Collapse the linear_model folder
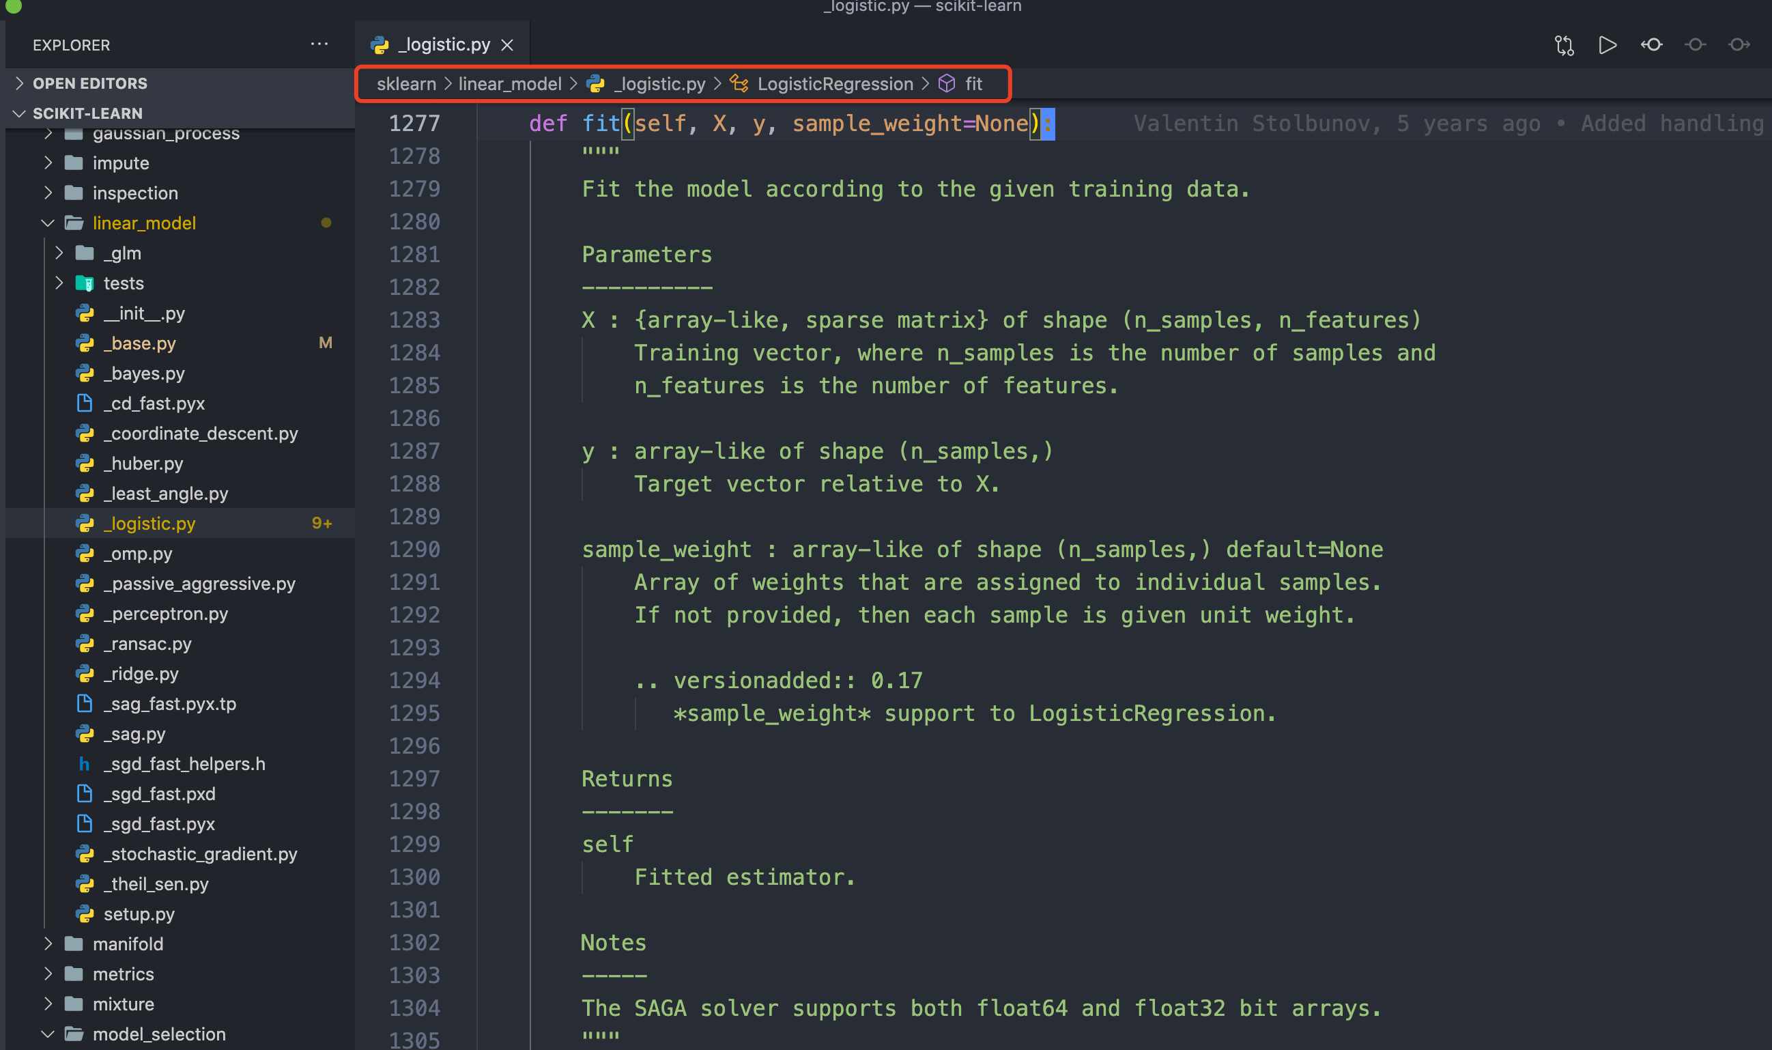This screenshot has height=1050, width=1772. point(143,223)
